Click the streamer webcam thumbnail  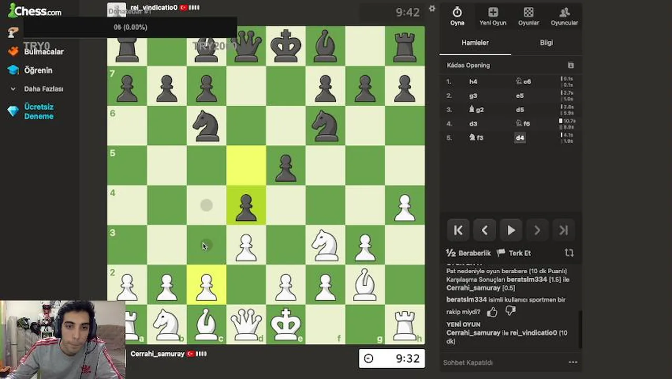coord(63,340)
